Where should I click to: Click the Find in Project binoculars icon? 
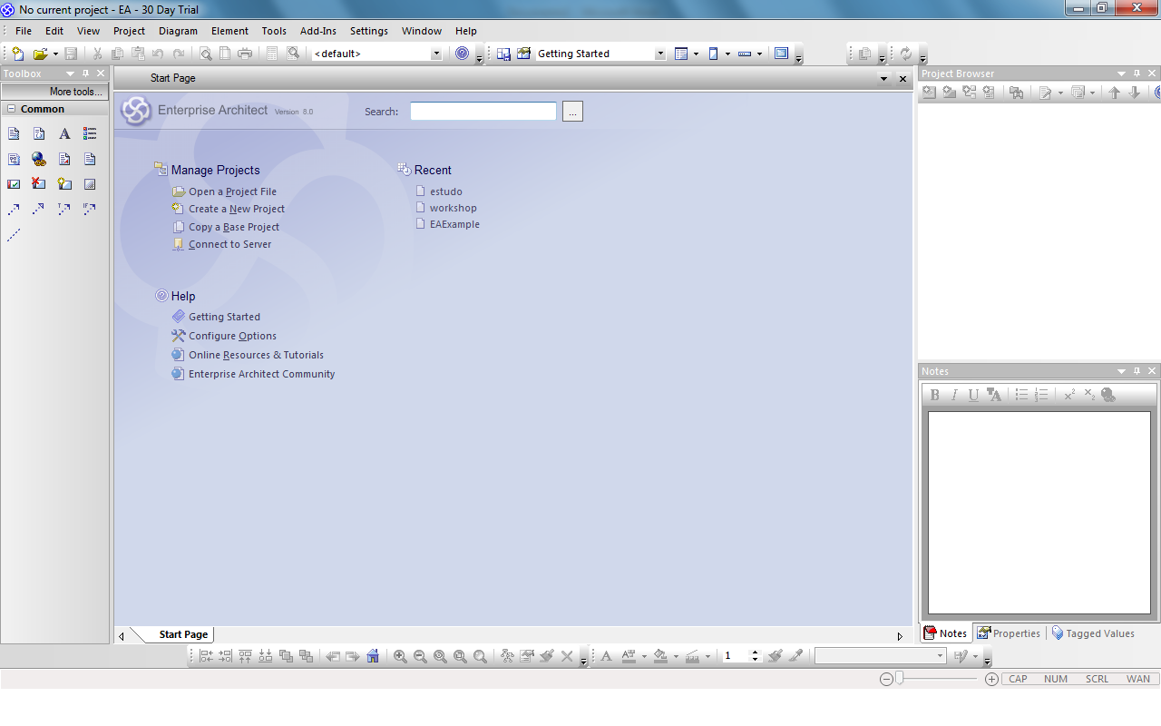click(x=1017, y=93)
